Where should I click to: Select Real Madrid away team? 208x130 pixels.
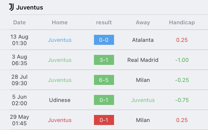click(x=143, y=60)
